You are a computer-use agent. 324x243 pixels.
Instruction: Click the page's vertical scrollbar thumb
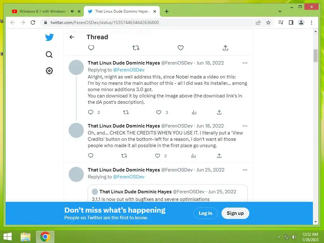coord(315,56)
